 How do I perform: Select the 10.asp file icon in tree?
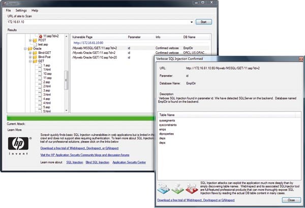click(40, 74)
